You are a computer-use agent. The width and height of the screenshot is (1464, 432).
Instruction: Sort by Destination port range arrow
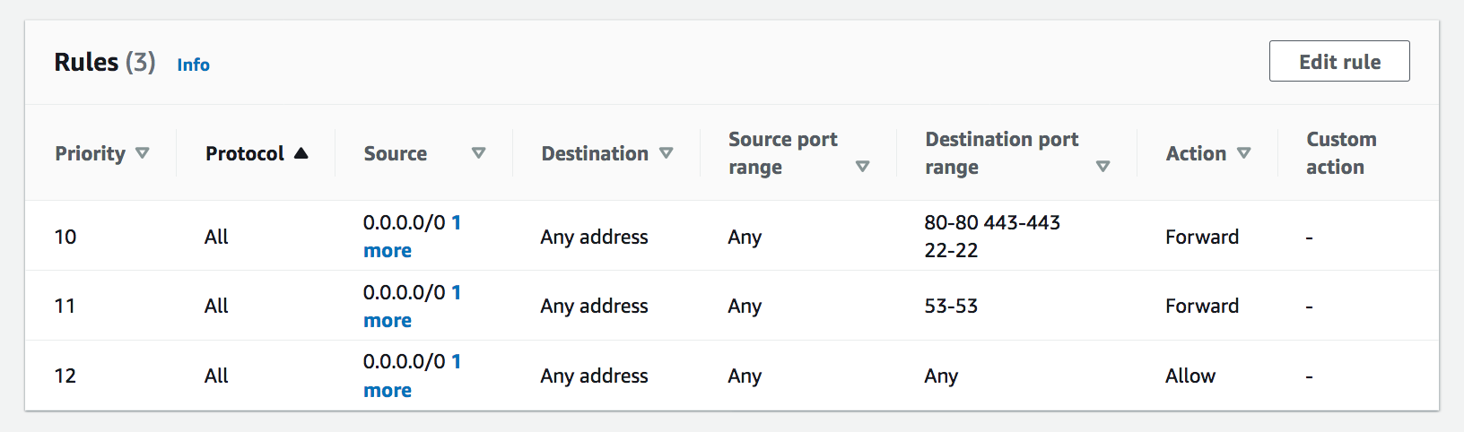pyautogui.click(x=1102, y=167)
